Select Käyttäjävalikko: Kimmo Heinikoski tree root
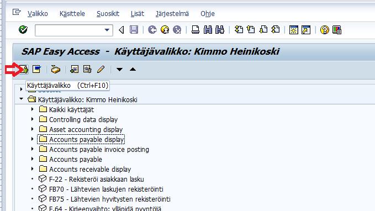 click(x=87, y=99)
